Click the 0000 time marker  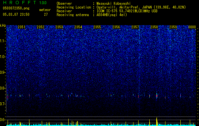coord(192,27)
